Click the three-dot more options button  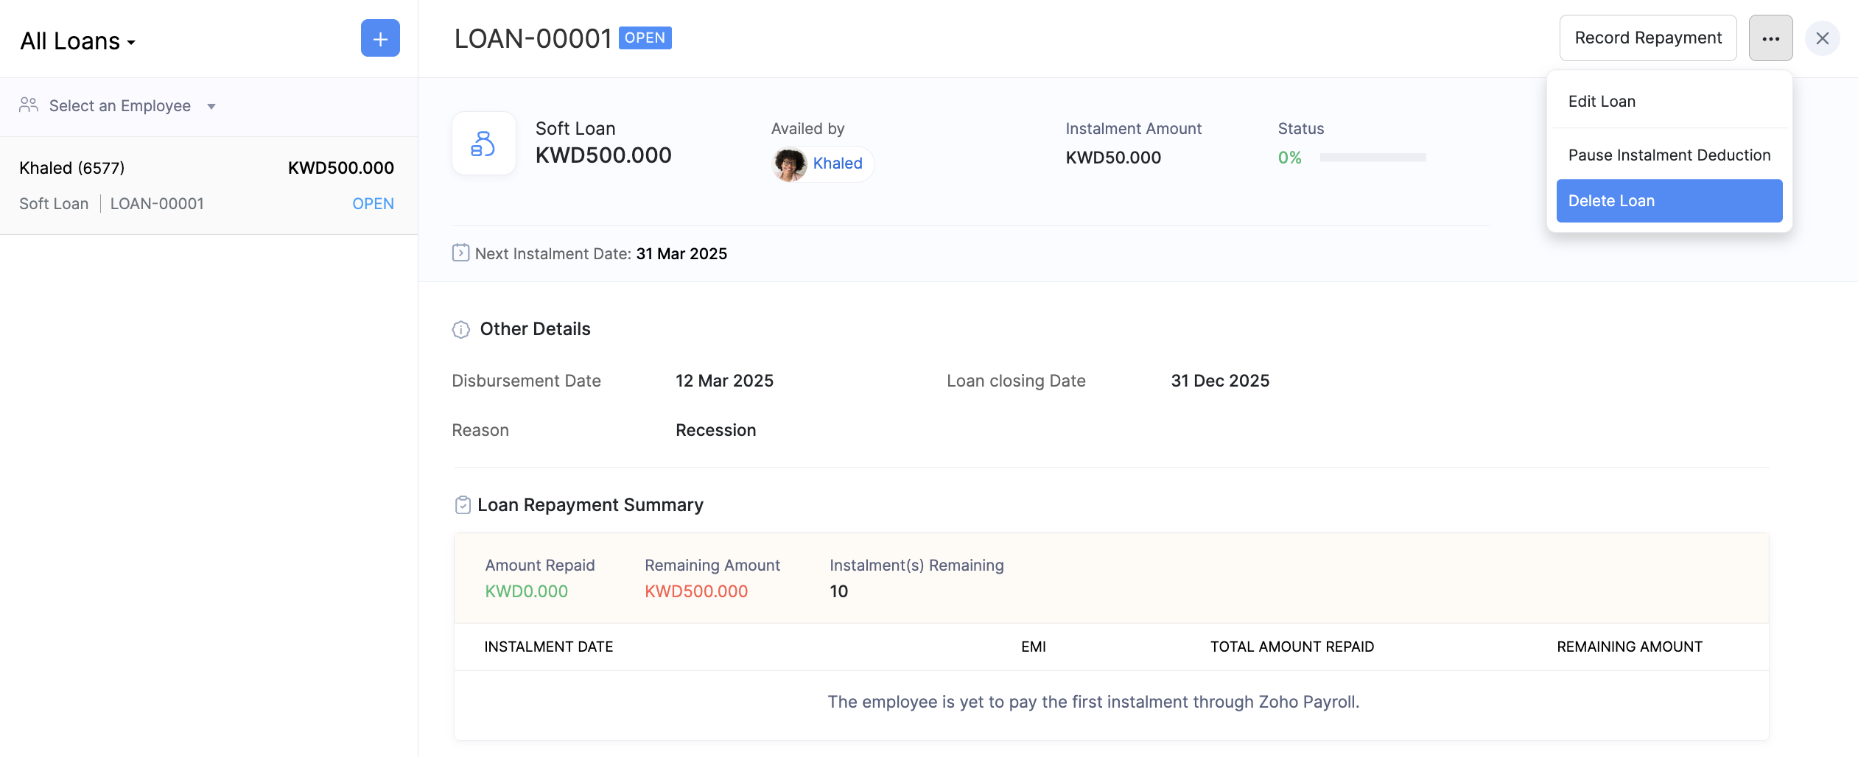pos(1770,38)
